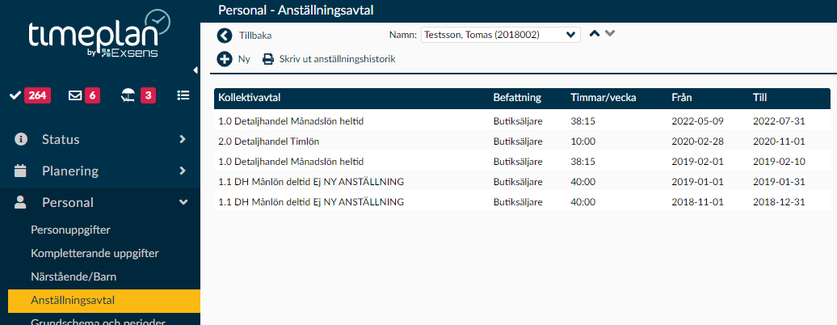Go to next employee with down arrow
This screenshot has width=837, height=325.
click(610, 34)
